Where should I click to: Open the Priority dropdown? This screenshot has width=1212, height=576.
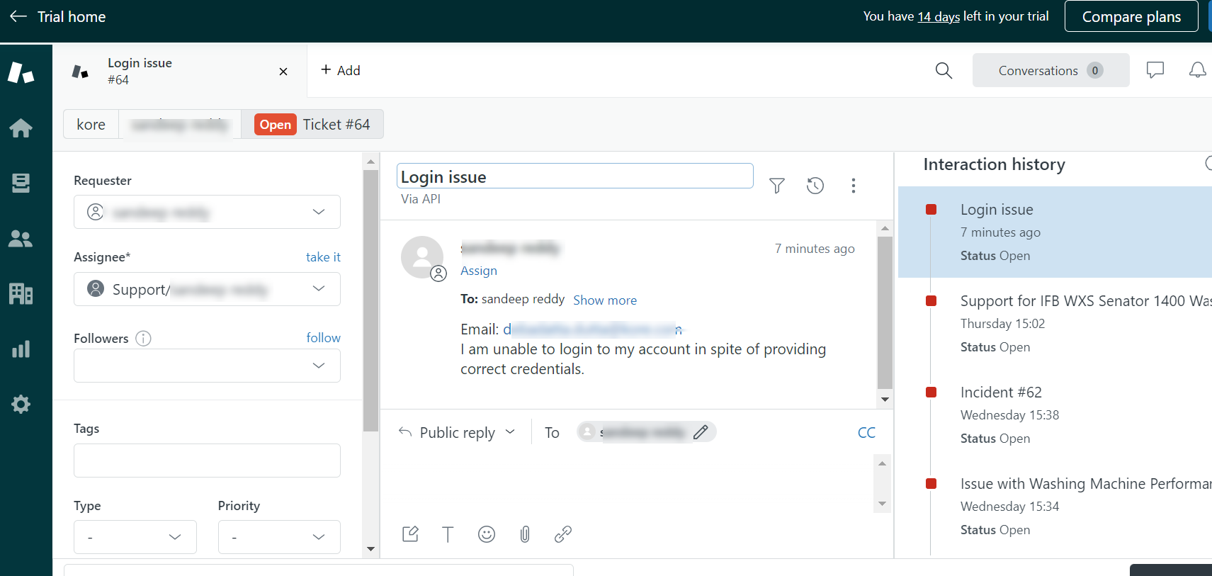(x=278, y=537)
